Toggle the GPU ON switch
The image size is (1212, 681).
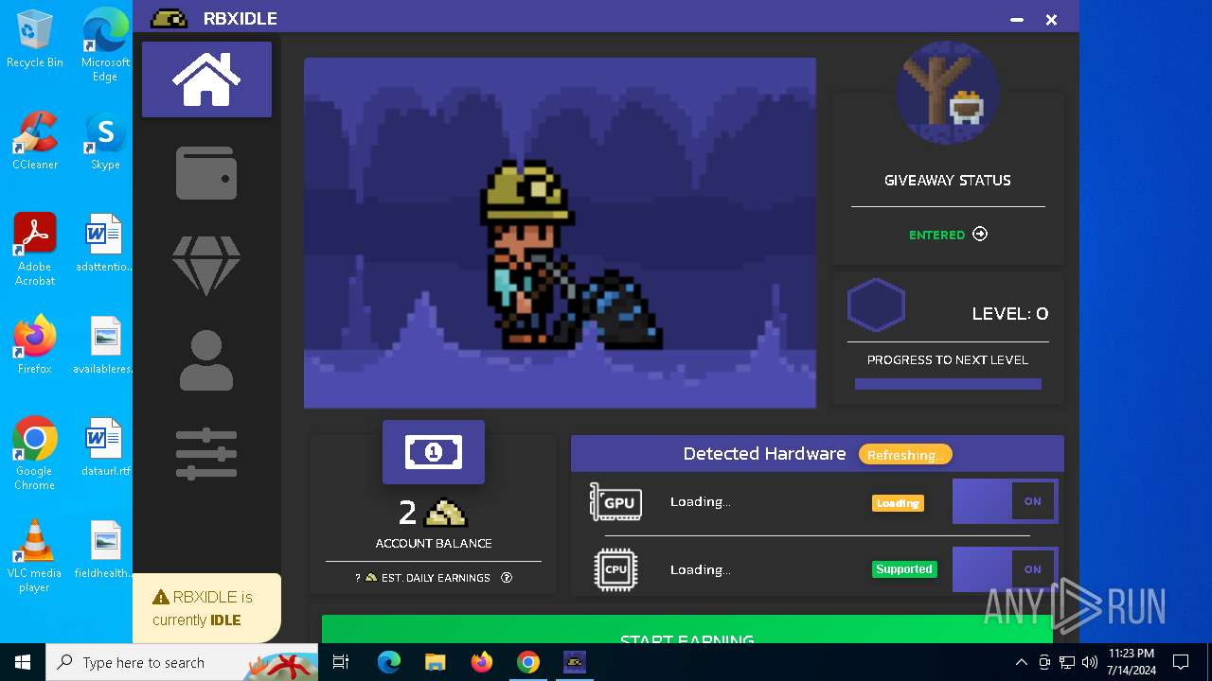1005,501
